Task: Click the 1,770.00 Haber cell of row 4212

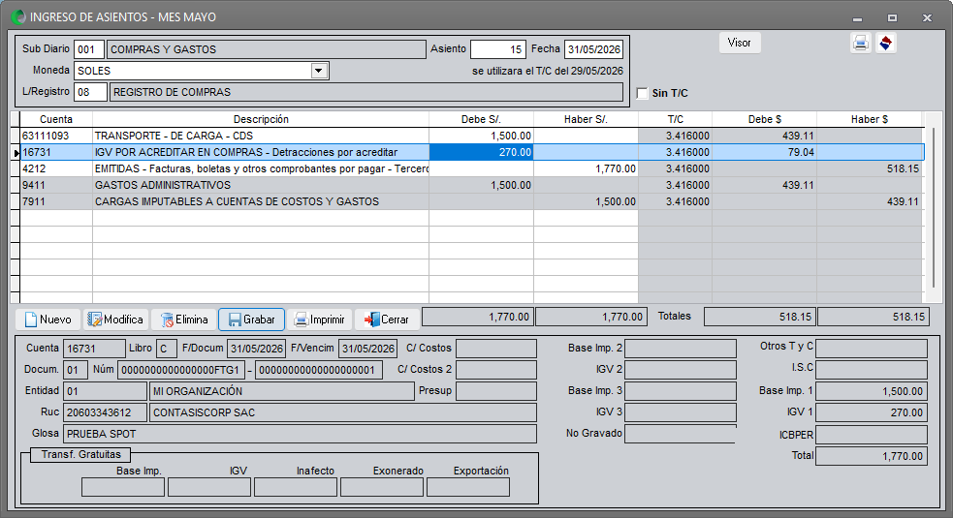Action: 586,168
